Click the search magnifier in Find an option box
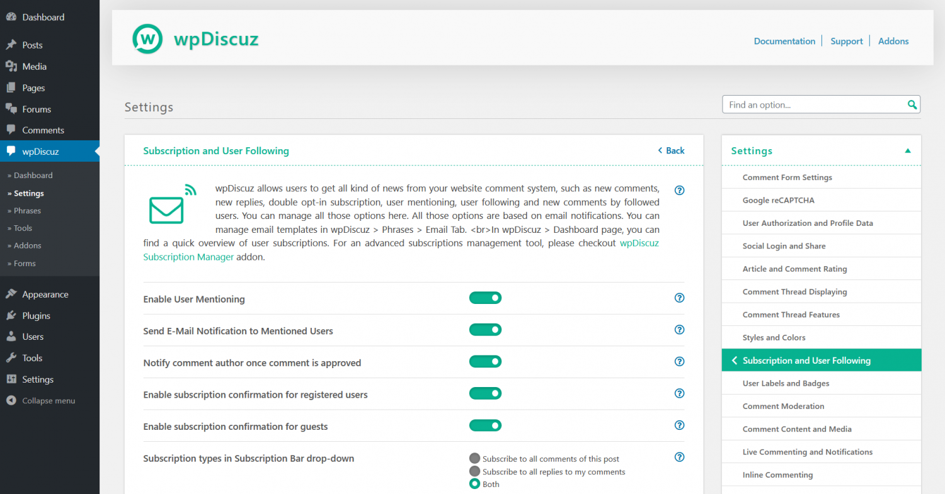The height and width of the screenshot is (494, 945). tap(912, 104)
